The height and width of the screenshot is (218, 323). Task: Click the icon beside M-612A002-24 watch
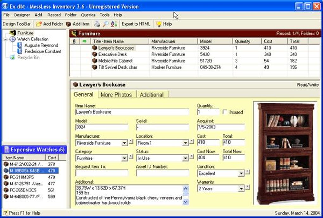[6, 164]
